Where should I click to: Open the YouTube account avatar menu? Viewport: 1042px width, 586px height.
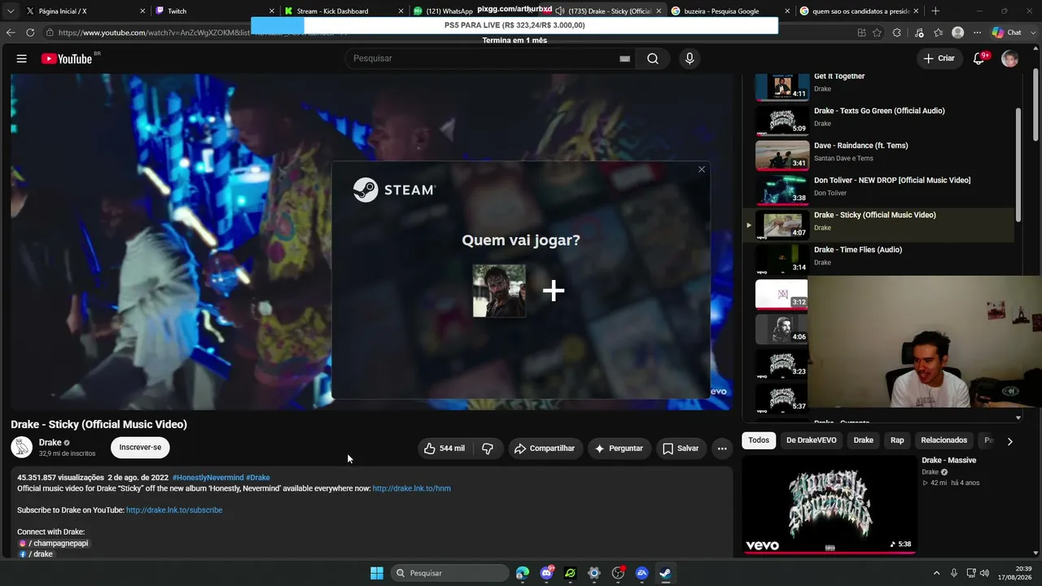1009,59
